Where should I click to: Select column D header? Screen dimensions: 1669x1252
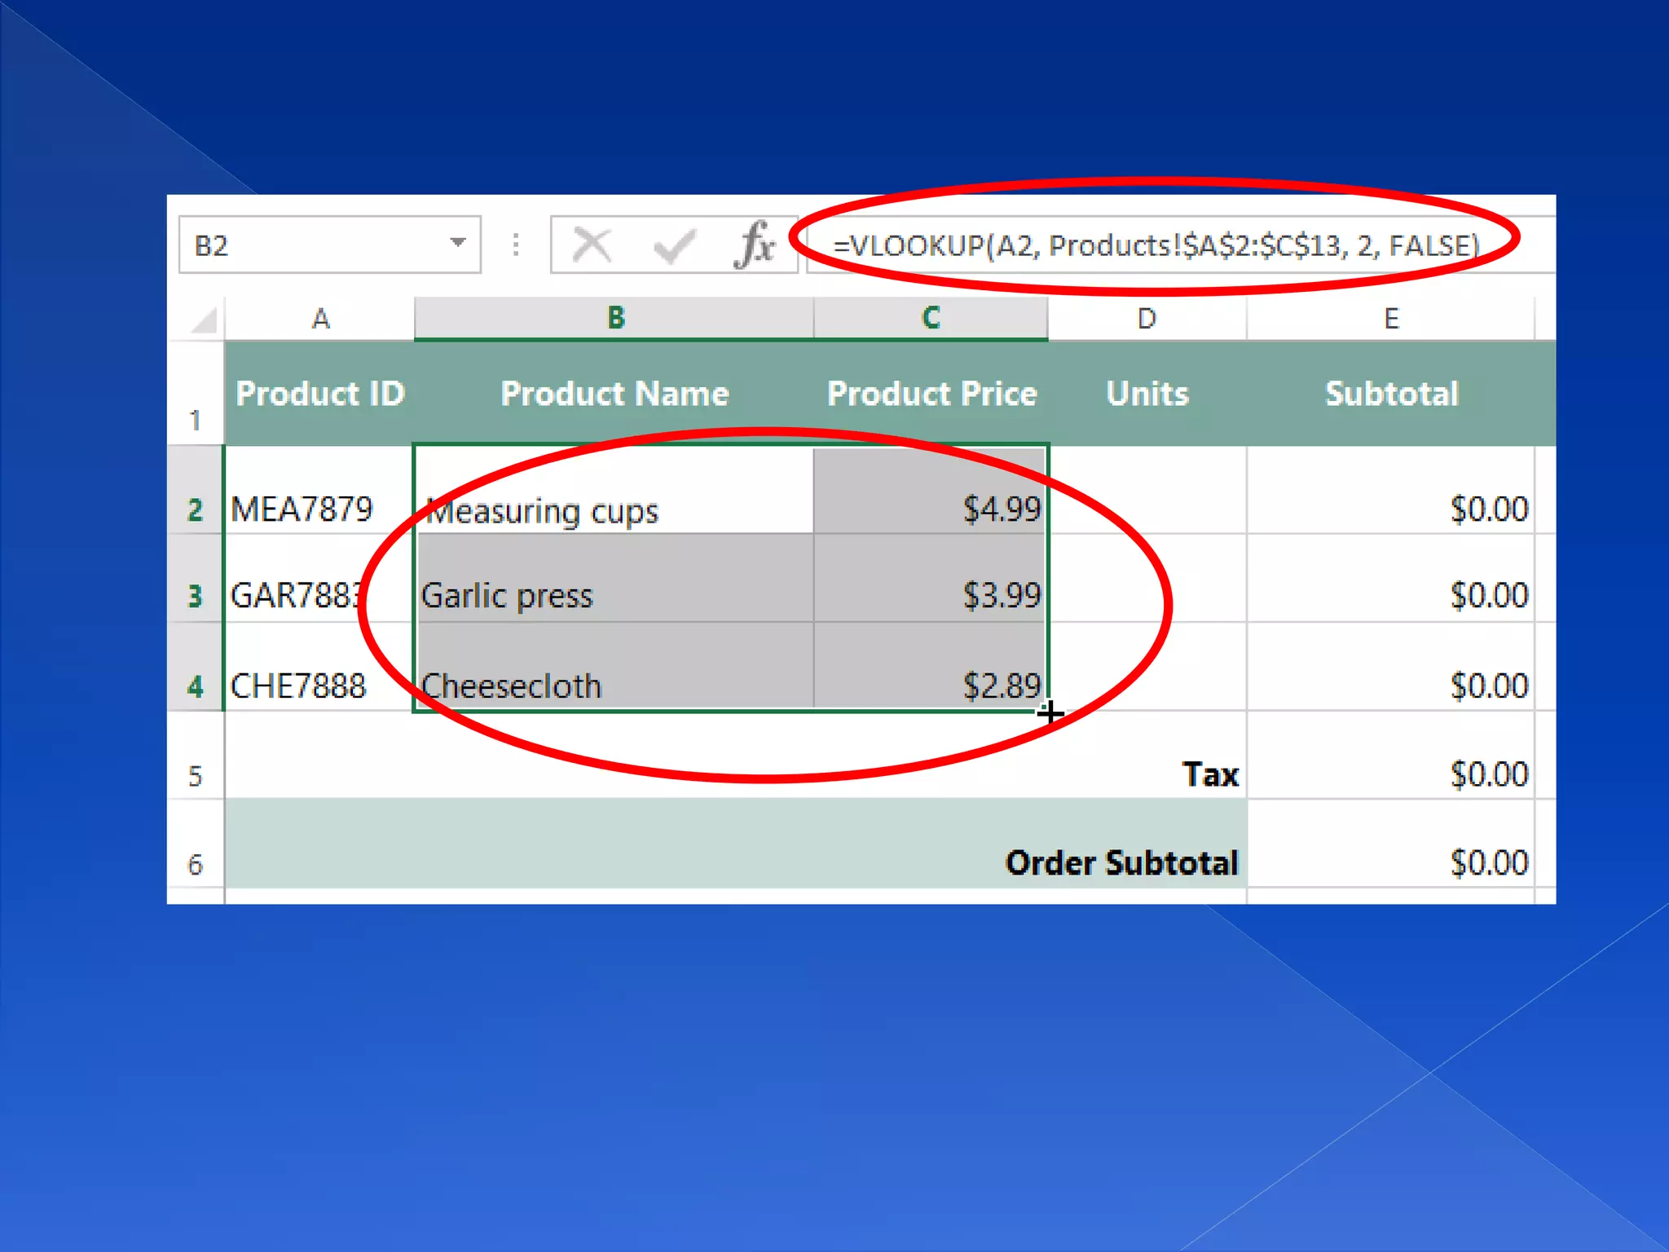pyautogui.click(x=1147, y=319)
